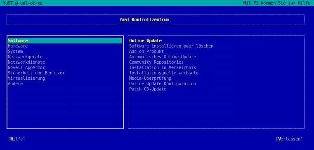Open the Patch CD-Update module

[148, 89]
